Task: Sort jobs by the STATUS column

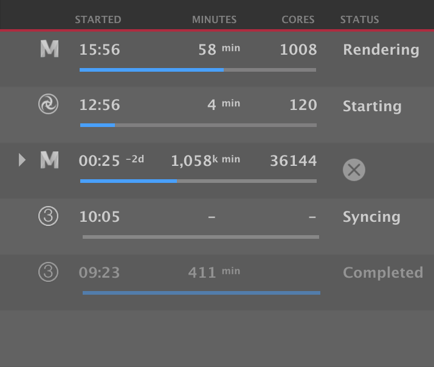Action: pyautogui.click(x=359, y=20)
